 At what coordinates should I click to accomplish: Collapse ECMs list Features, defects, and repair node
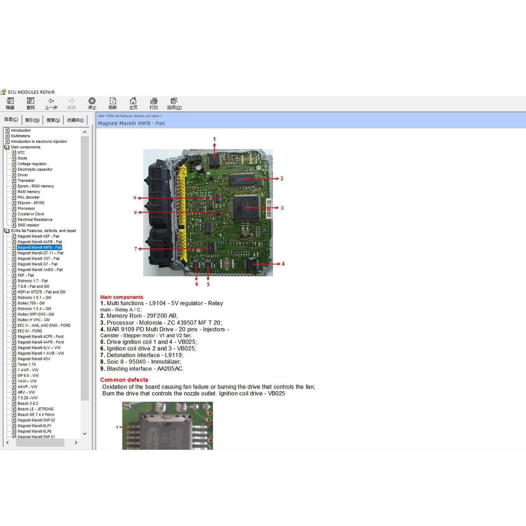[x=7, y=231]
